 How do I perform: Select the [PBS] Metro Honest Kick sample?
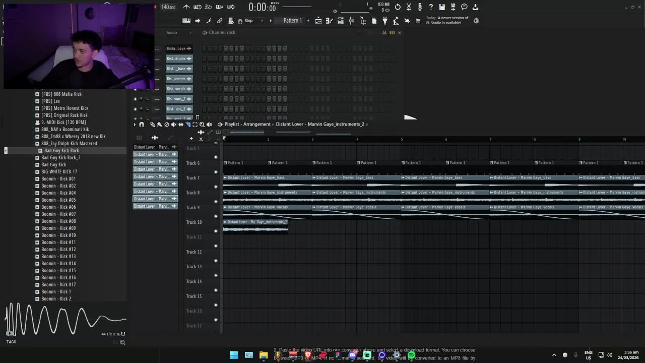tap(64, 108)
